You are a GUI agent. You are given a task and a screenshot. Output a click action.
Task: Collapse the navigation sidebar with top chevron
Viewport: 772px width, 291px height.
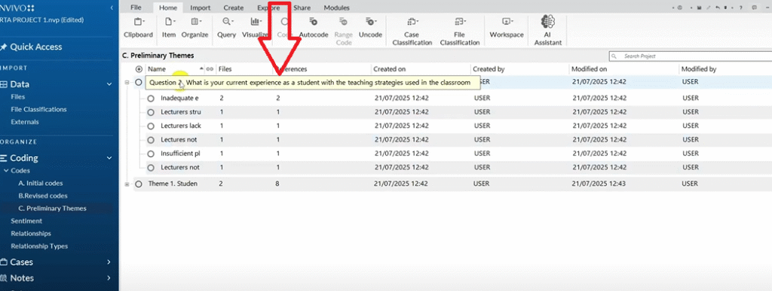point(112,8)
